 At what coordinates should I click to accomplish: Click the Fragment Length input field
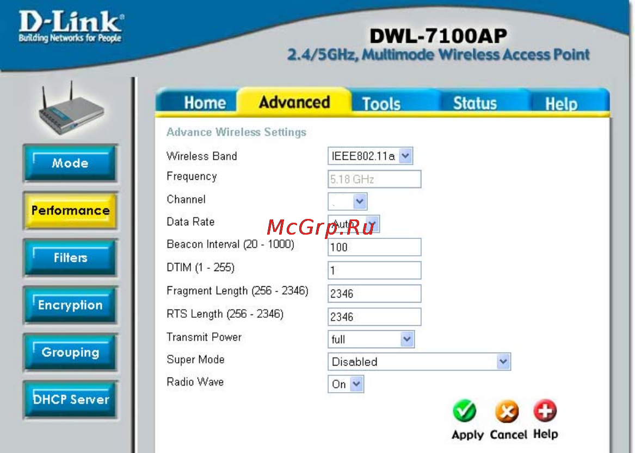374,293
